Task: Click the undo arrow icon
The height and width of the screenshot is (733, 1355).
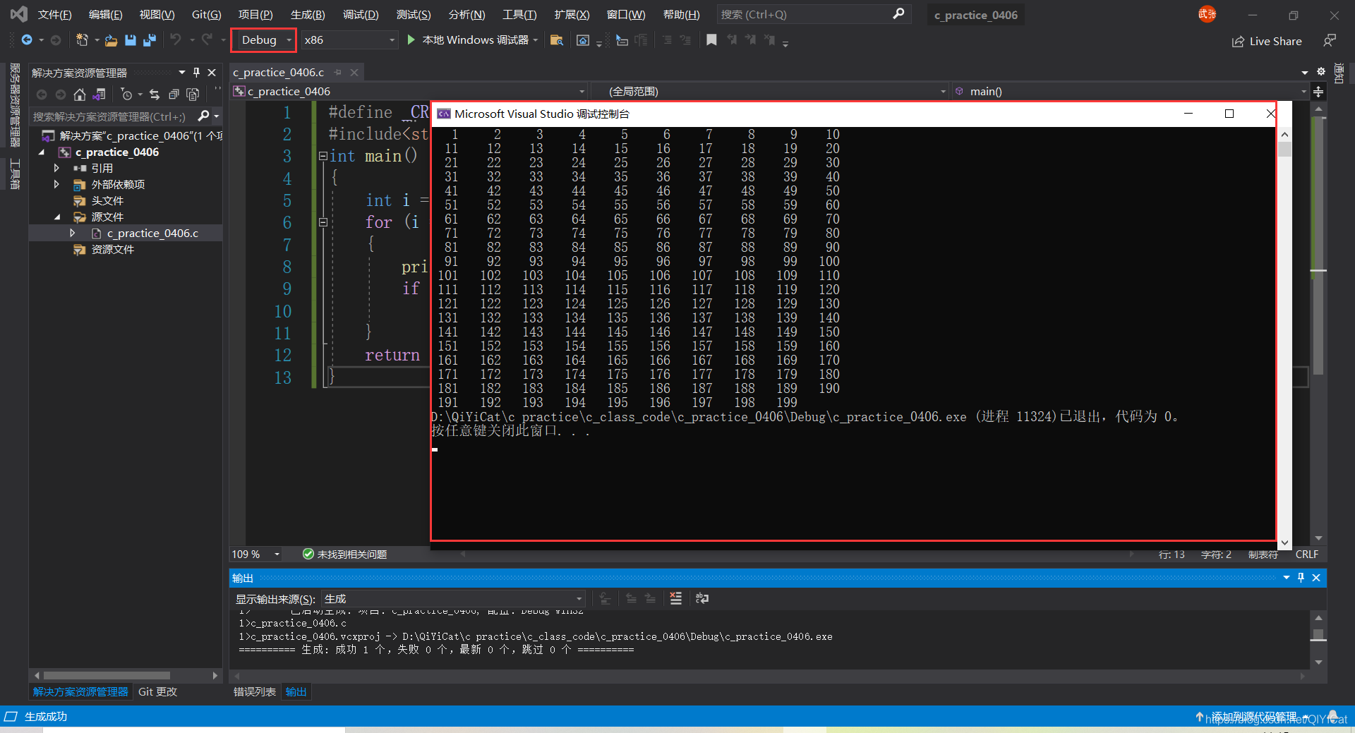Action: point(176,40)
